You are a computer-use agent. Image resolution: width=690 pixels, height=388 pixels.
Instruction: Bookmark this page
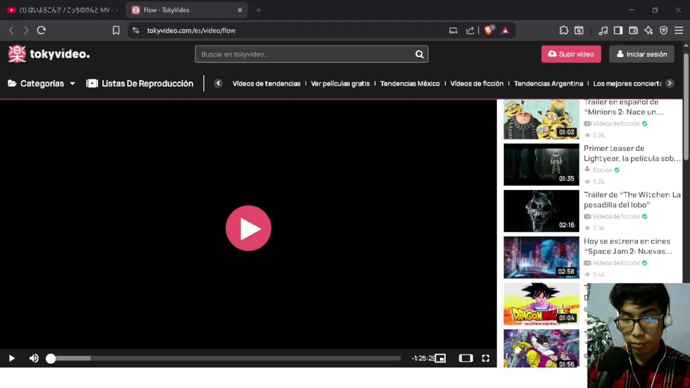(x=116, y=30)
